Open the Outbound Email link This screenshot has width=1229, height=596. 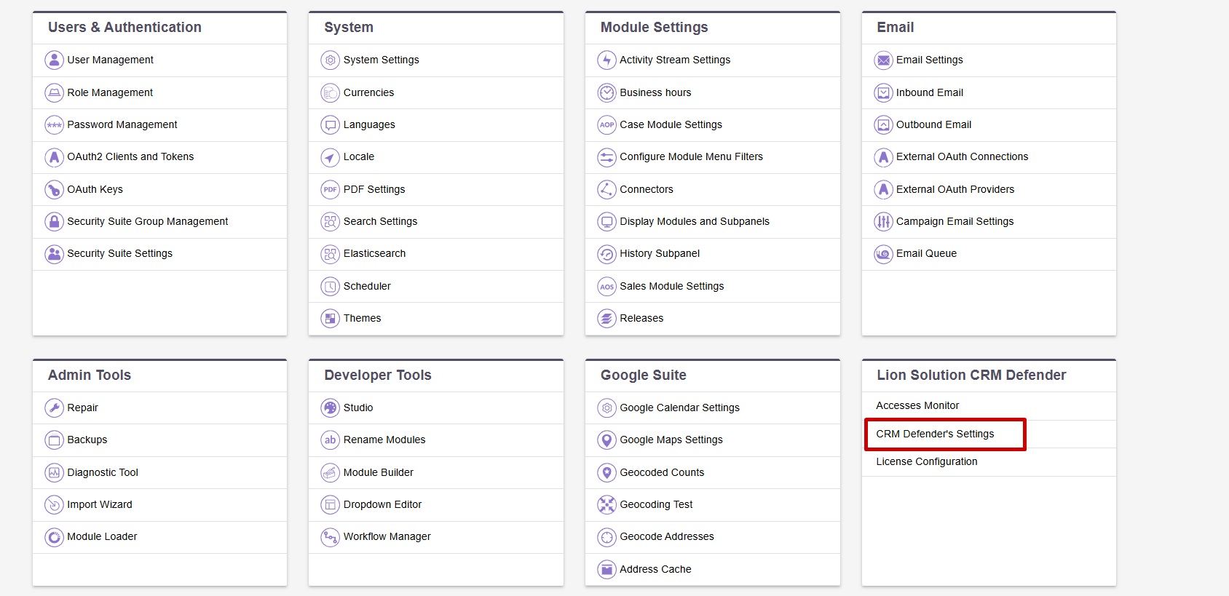933,124
